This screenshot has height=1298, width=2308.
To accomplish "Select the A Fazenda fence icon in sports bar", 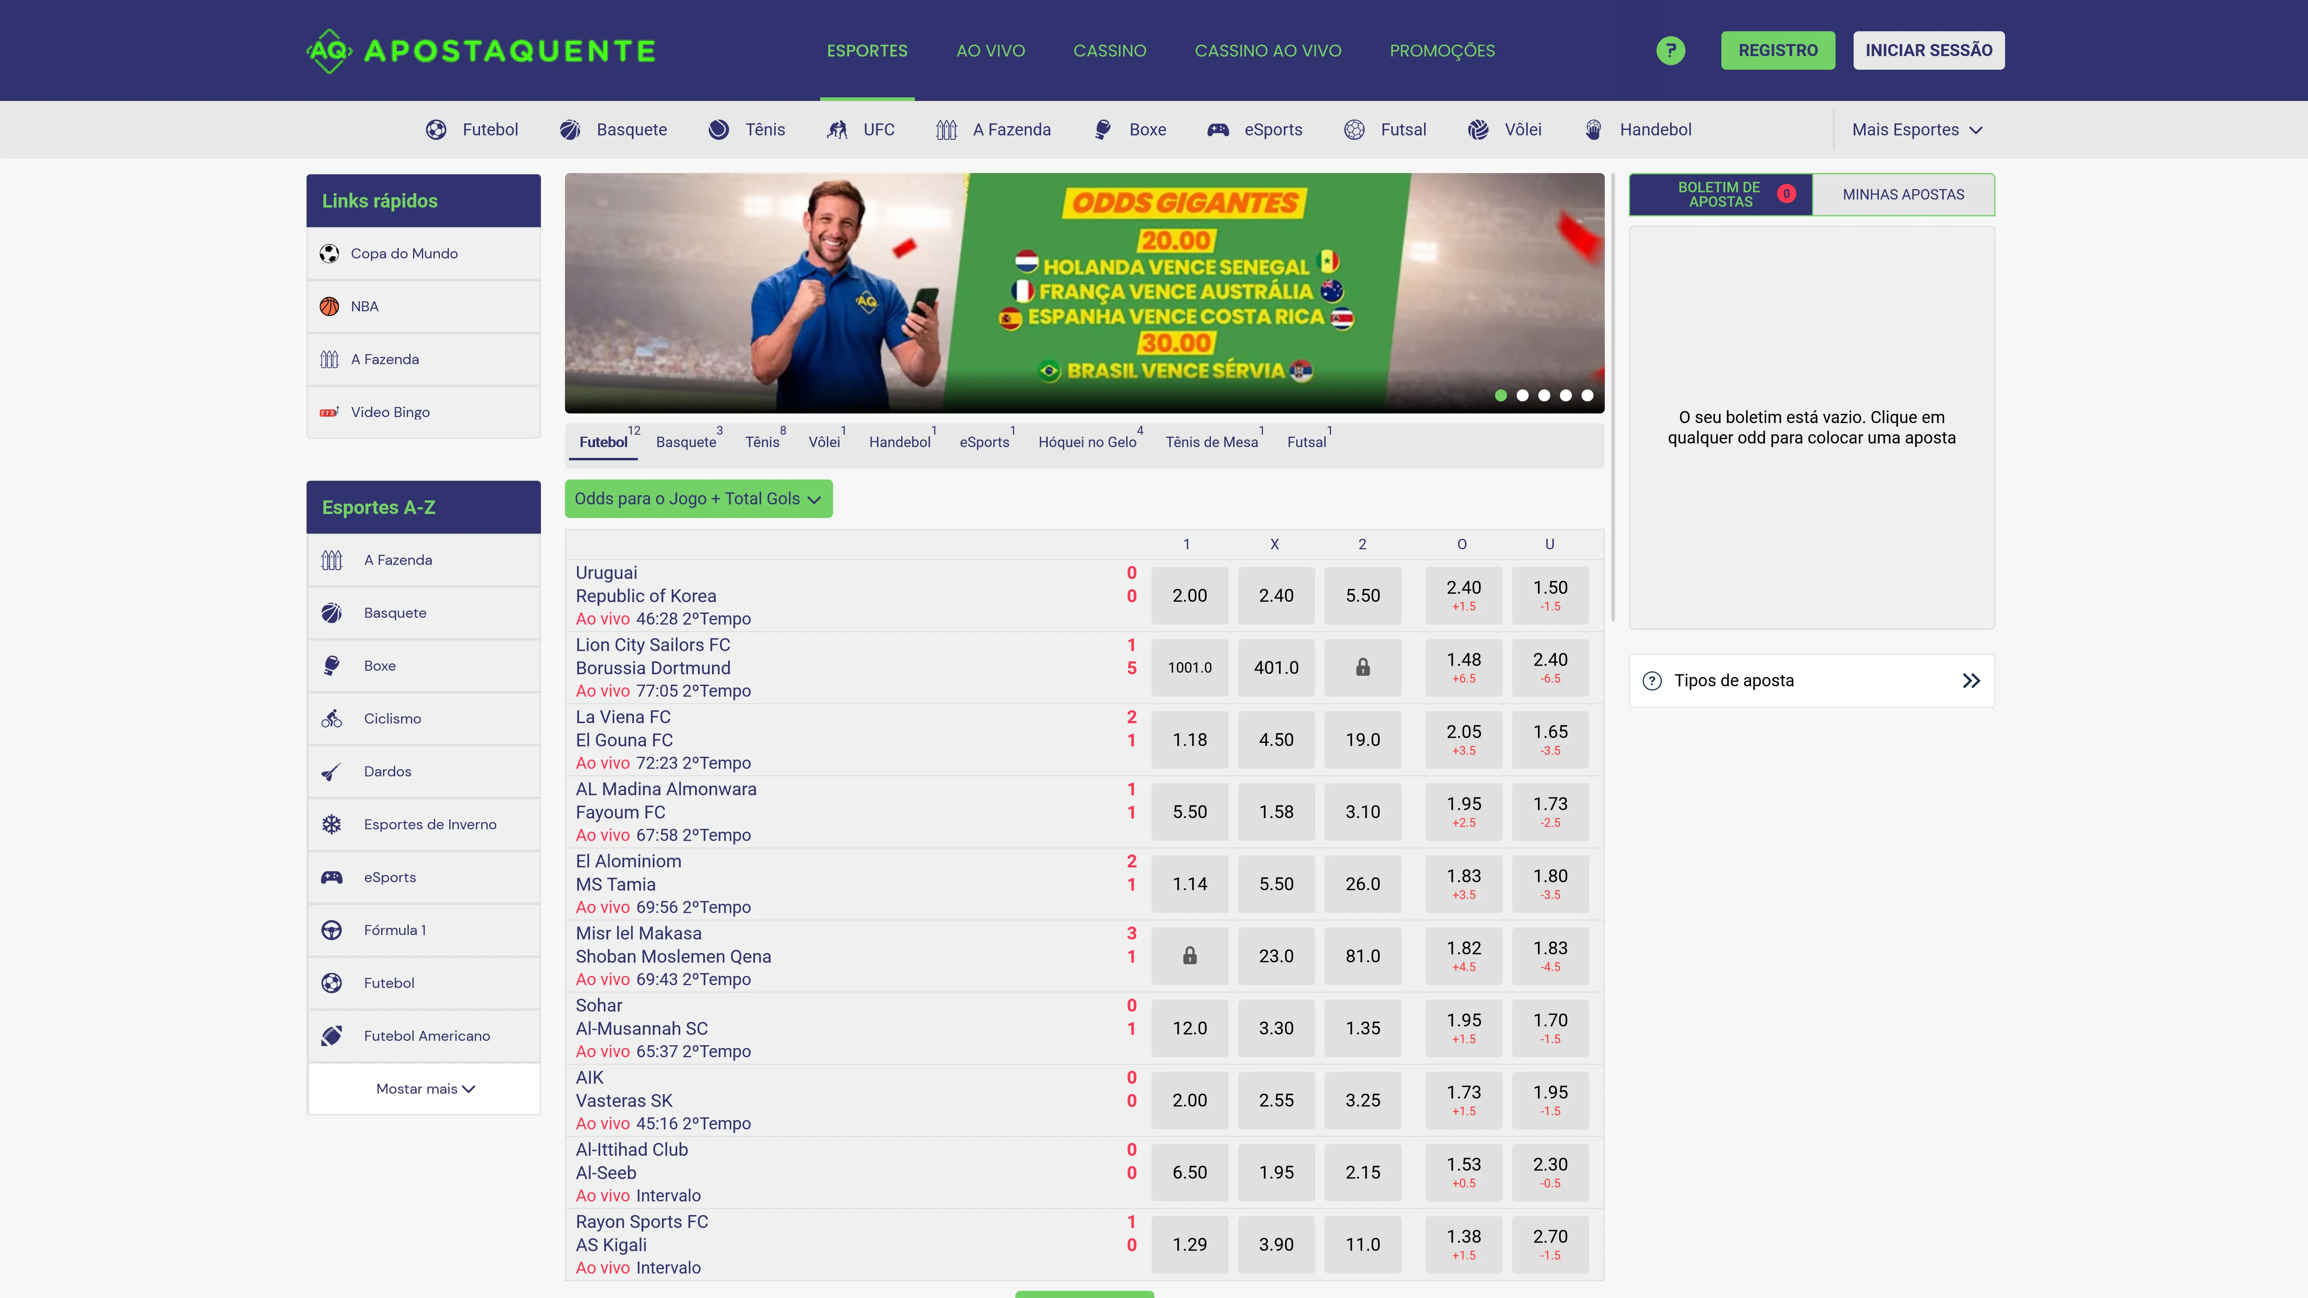I will point(947,130).
